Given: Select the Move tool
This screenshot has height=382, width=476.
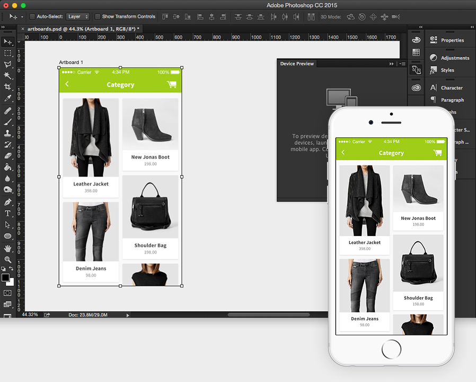Looking at the screenshot, I should coord(7,41).
